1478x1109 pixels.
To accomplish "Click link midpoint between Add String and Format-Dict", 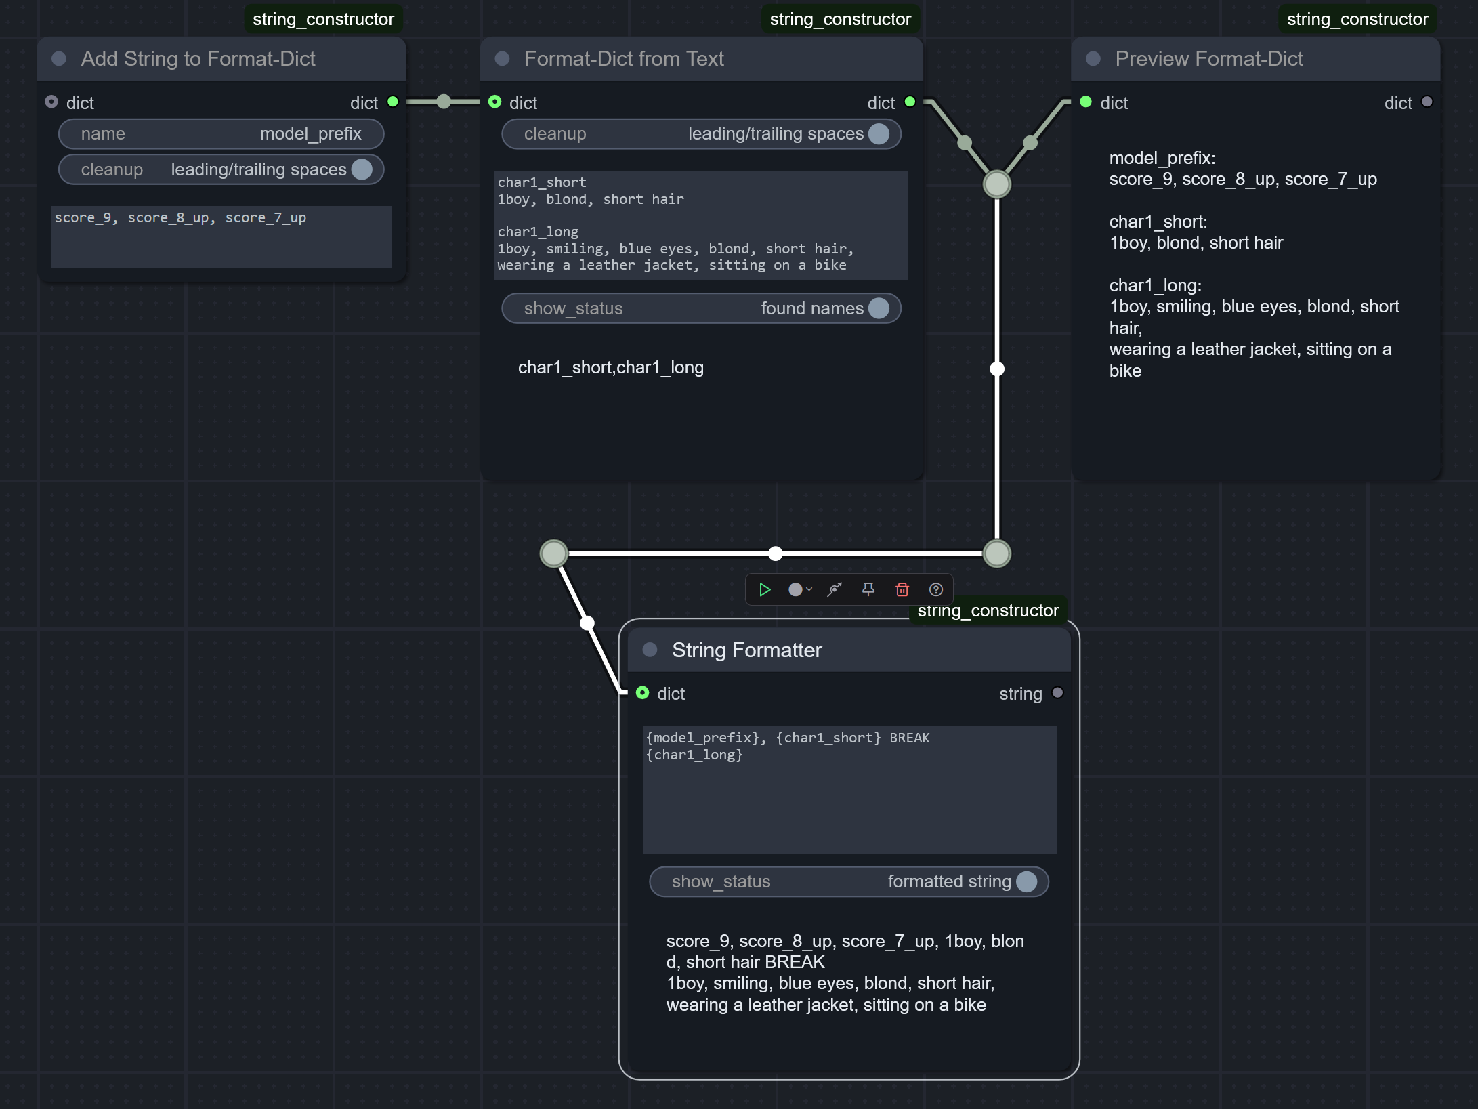I will click(x=444, y=102).
